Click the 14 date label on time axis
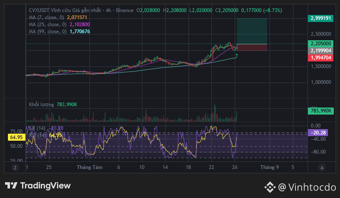 (x=165, y=167)
